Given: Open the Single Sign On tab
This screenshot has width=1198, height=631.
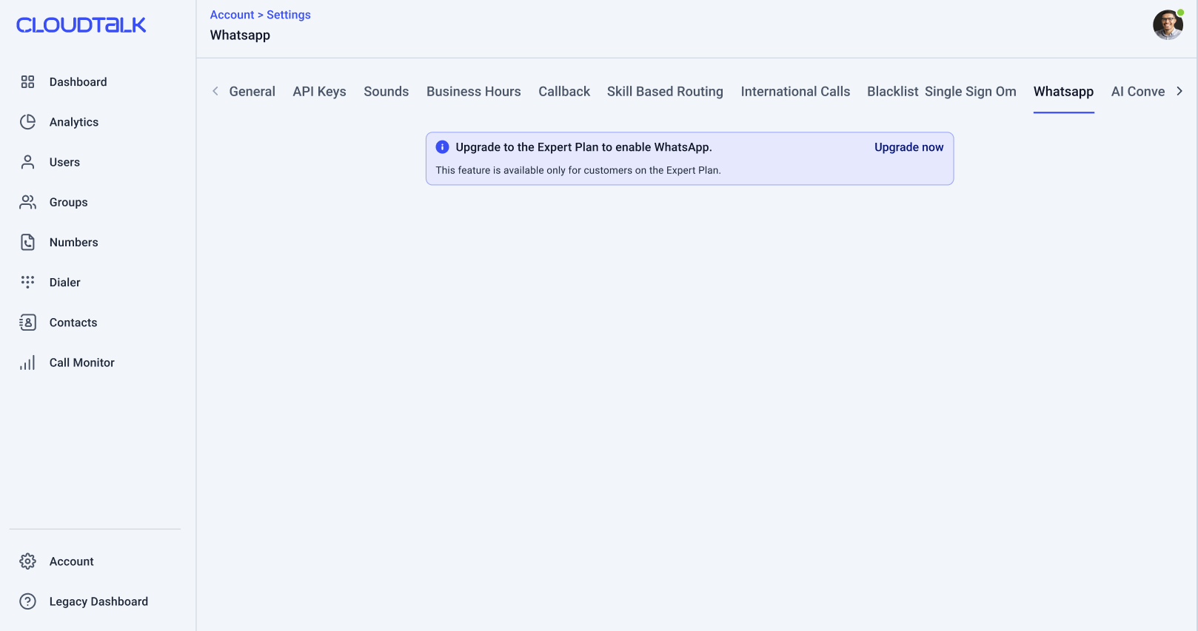Looking at the screenshot, I should (970, 92).
